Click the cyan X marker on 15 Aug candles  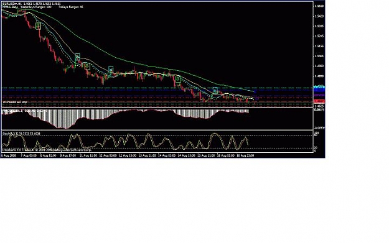tap(215, 90)
